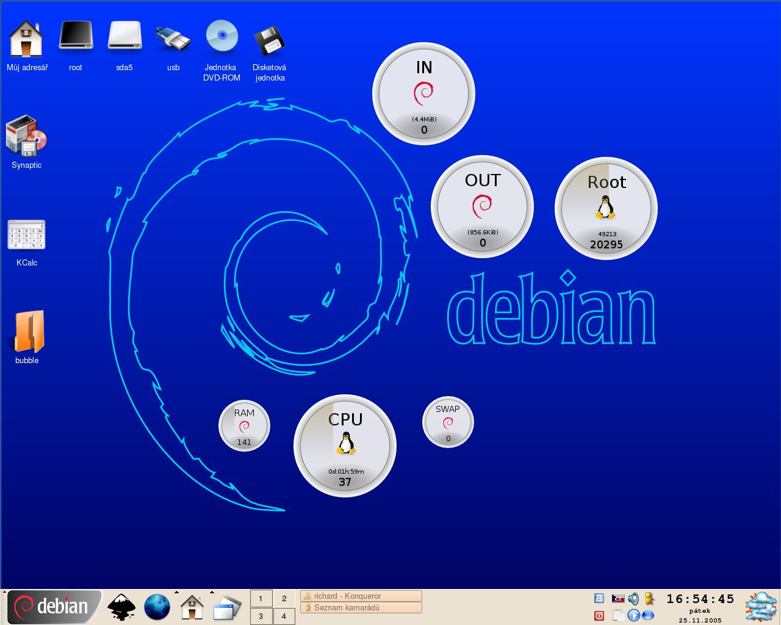This screenshot has height=625, width=781.
Task: Switch to virtual desktop 3
Action: [261, 616]
